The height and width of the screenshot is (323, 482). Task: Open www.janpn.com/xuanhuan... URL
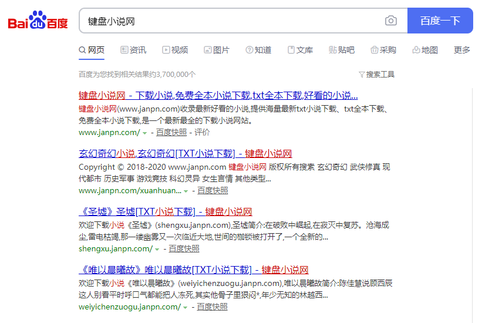130,191
